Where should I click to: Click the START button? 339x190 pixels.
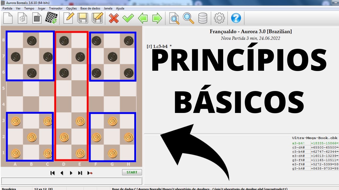(x=132, y=172)
